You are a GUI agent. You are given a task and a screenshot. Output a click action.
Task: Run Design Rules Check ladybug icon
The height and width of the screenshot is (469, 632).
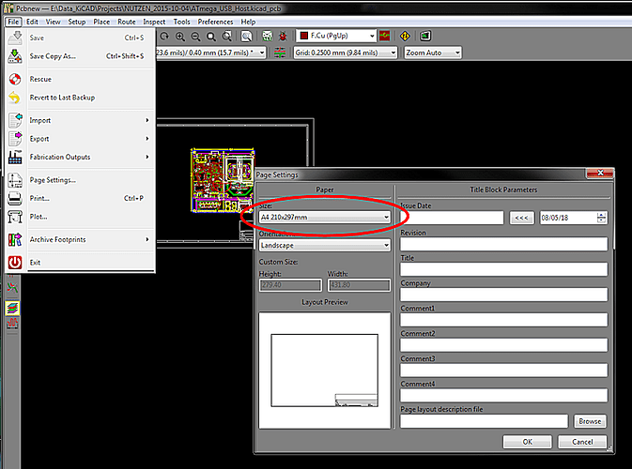tap(283, 37)
